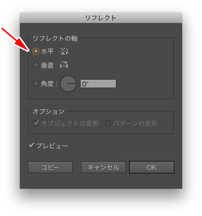
Task: Click the キャンセル button
Action: pos(103,167)
